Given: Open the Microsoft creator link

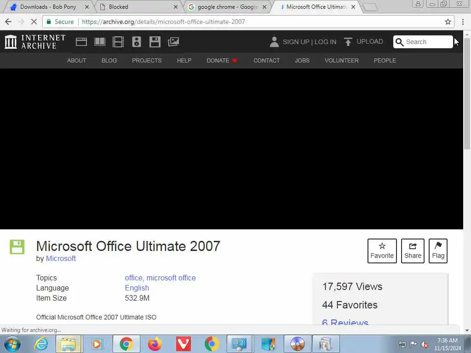Looking at the screenshot, I should pyautogui.click(x=61, y=258).
